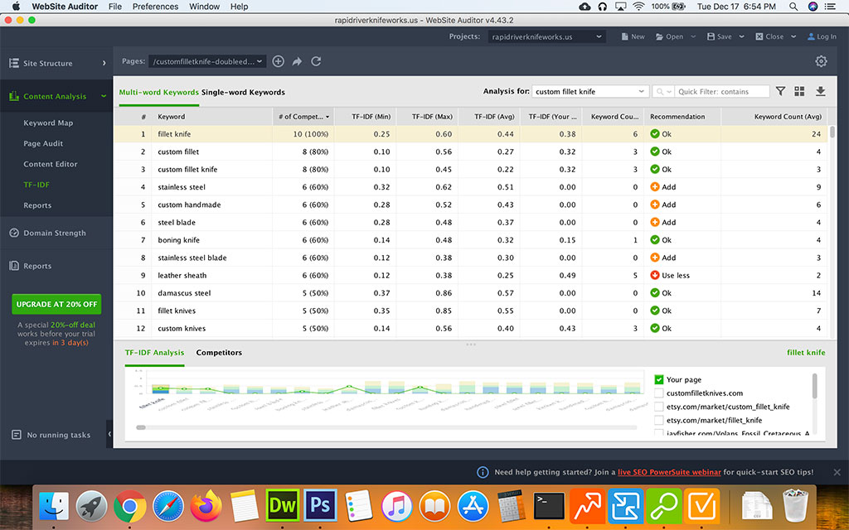Click the Save project button
Image resolution: width=849 pixels, height=530 pixels.
click(x=719, y=36)
